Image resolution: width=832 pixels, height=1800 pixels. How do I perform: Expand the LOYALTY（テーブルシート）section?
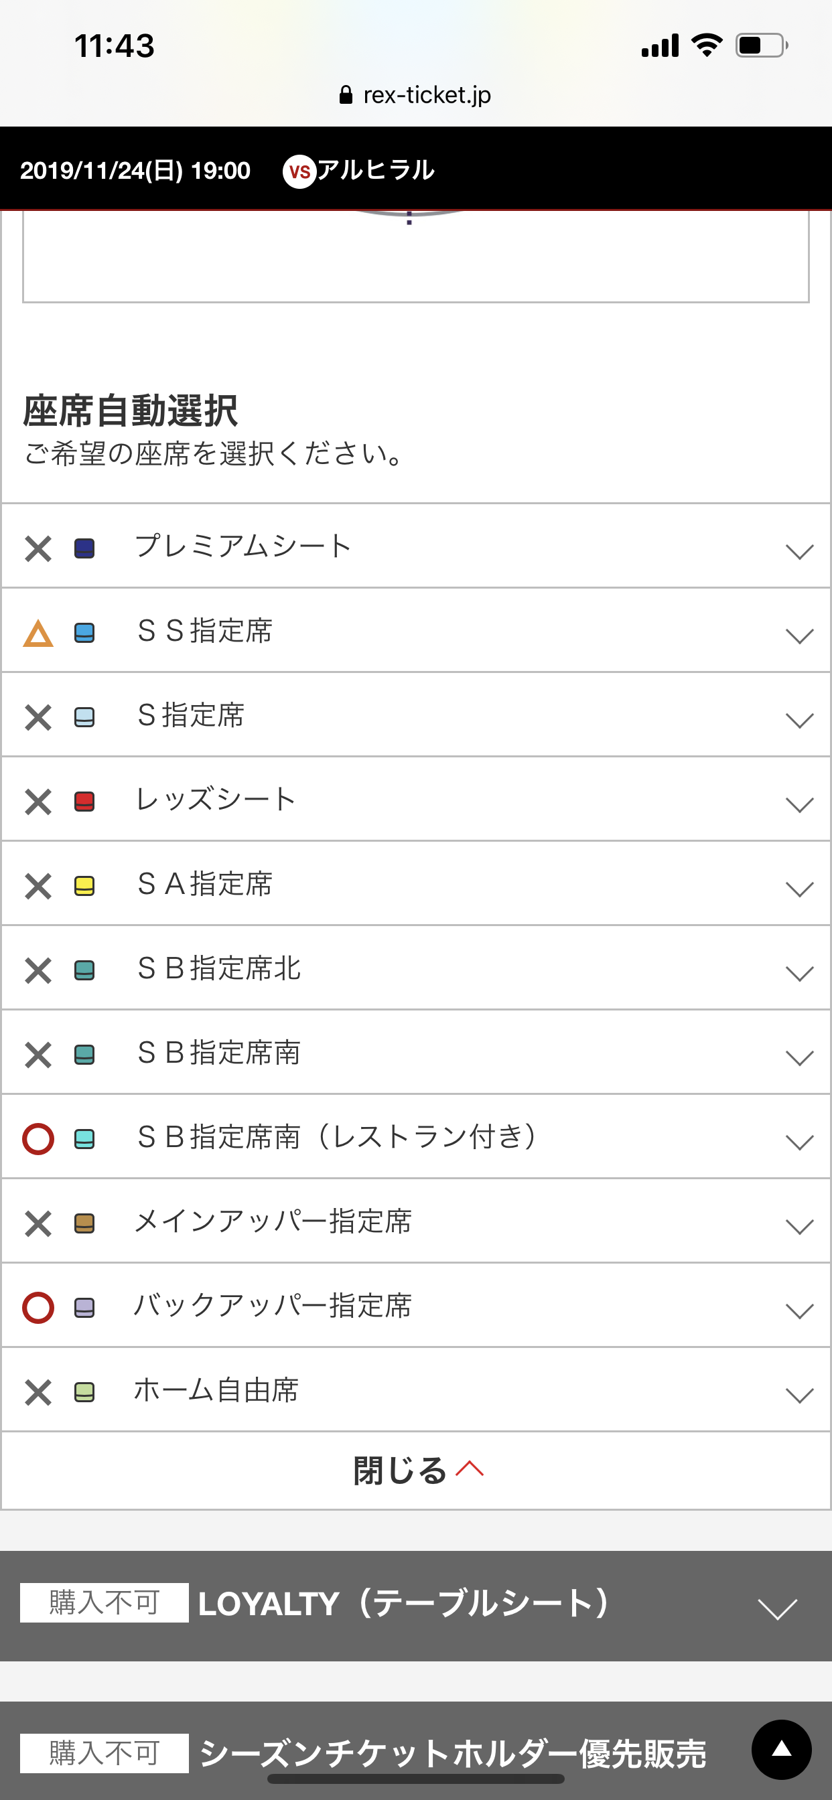coord(778,1607)
